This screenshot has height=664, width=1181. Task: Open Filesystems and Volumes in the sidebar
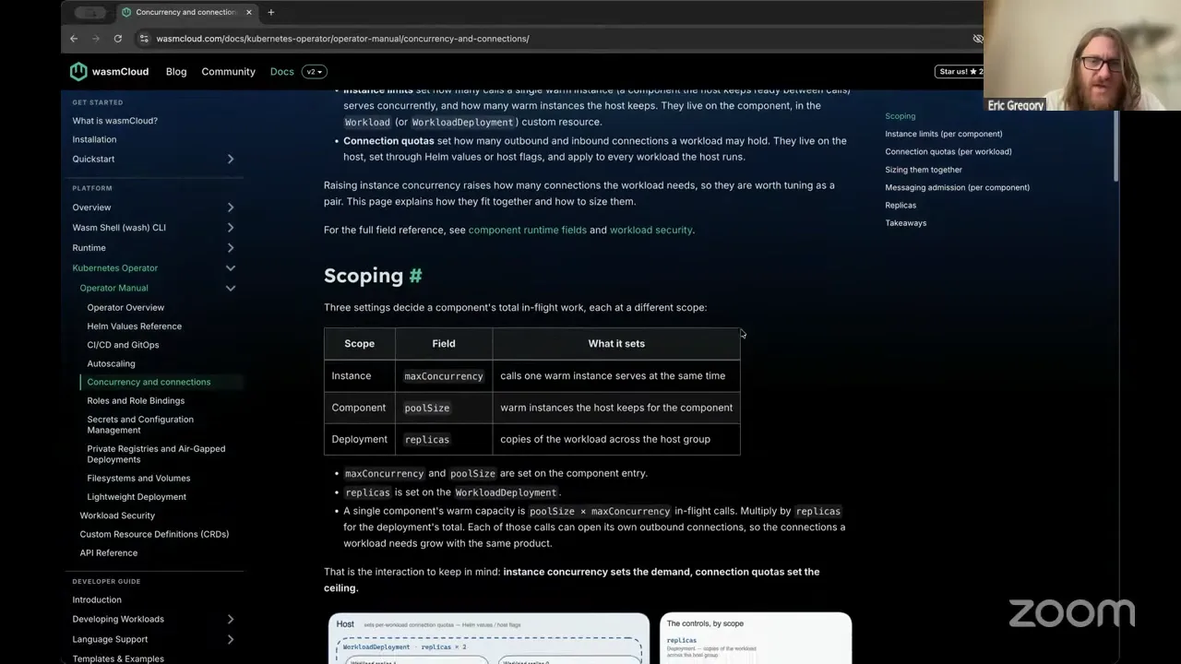point(138,478)
